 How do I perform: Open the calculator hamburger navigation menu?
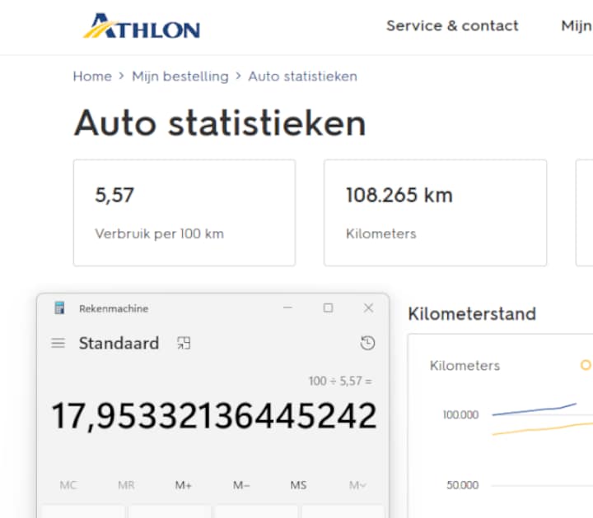(58, 343)
